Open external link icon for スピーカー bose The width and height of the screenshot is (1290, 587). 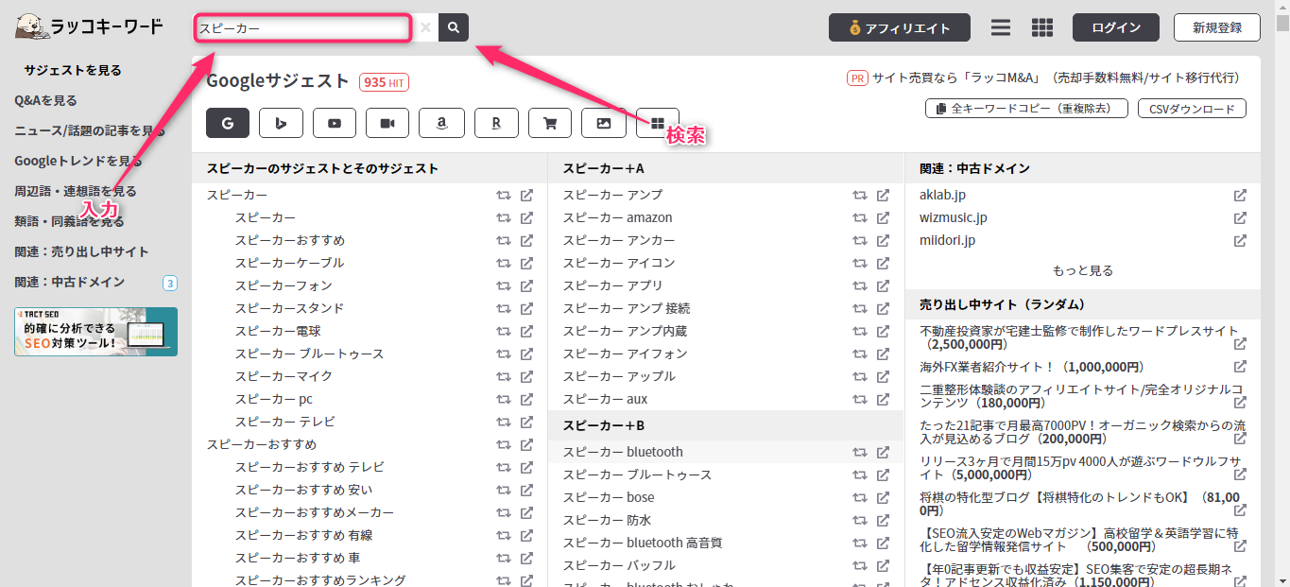(883, 496)
